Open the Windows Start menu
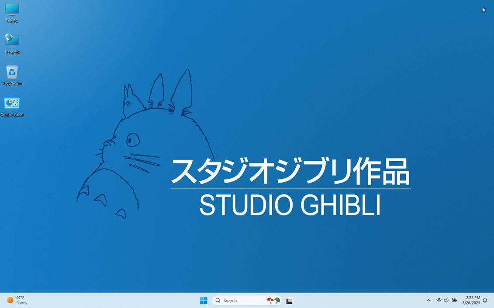The width and height of the screenshot is (494, 308). tap(204, 301)
